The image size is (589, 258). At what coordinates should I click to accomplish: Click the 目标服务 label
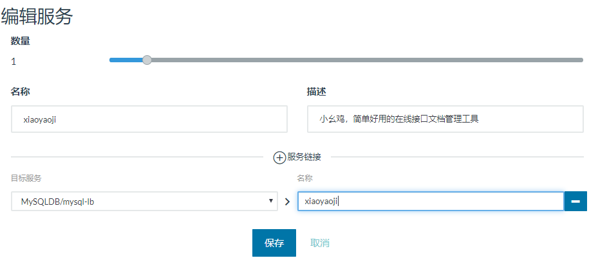click(26, 178)
